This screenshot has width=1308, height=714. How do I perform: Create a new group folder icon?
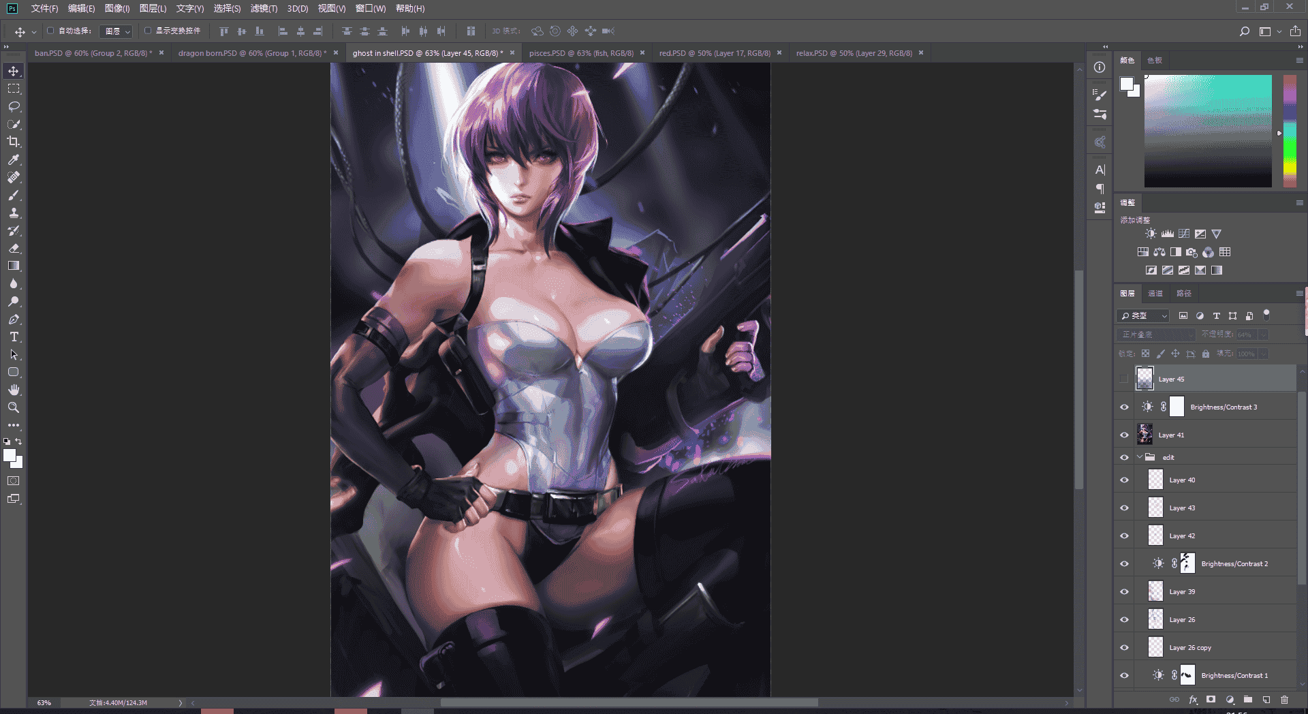[1247, 700]
